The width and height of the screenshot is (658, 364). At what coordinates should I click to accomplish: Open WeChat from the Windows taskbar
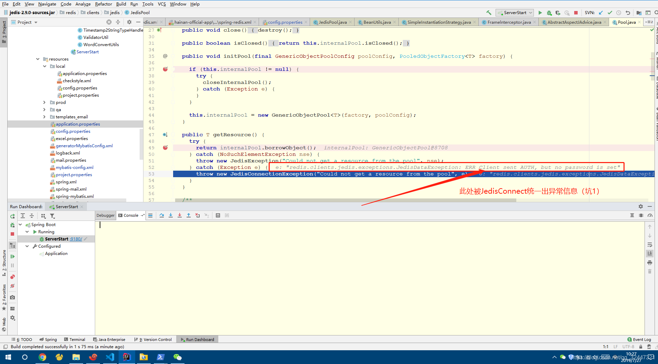(x=178, y=357)
